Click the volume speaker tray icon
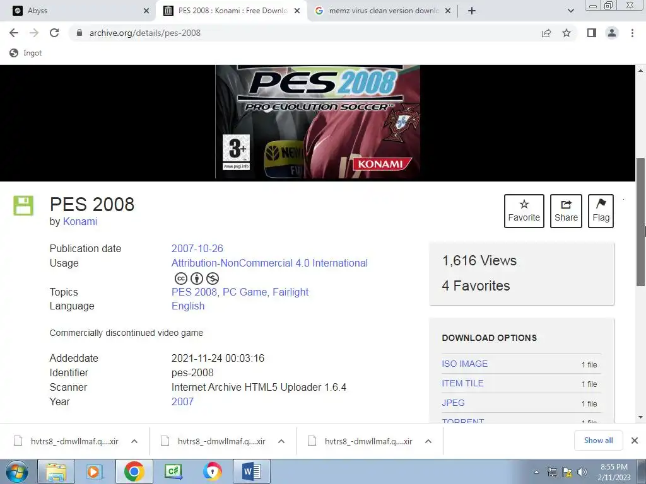The width and height of the screenshot is (646, 484). point(582,472)
